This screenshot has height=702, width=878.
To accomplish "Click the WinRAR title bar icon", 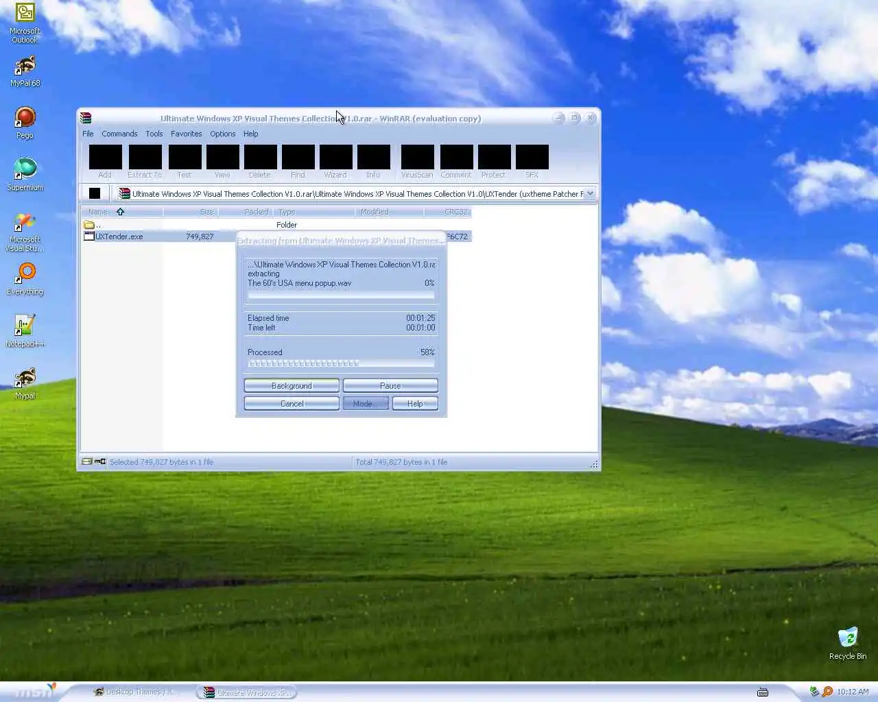I will click(86, 118).
